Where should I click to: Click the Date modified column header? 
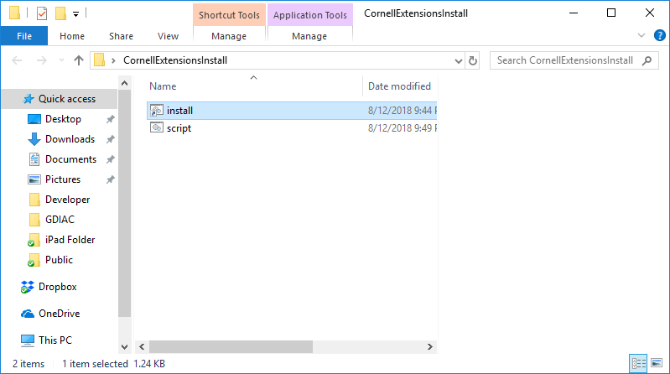pos(399,86)
